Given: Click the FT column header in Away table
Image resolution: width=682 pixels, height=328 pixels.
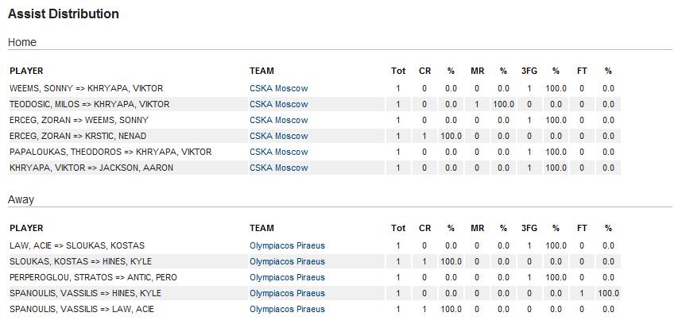Looking at the screenshot, I should [582, 228].
